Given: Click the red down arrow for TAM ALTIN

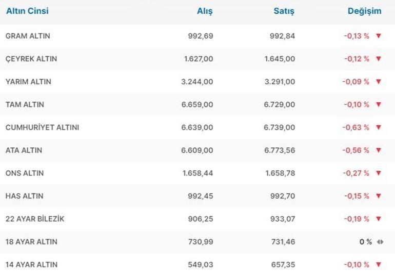Looking at the screenshot, I should point(379,104).
